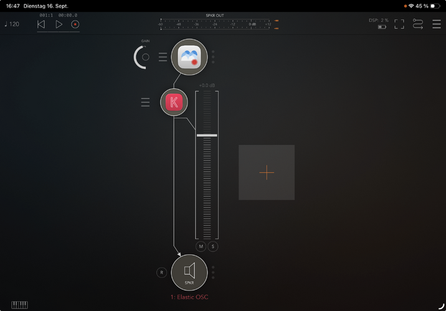The height and width of the screenshot is (311, 446).
Task: Open the main hamburger menu
Action: 437,24
